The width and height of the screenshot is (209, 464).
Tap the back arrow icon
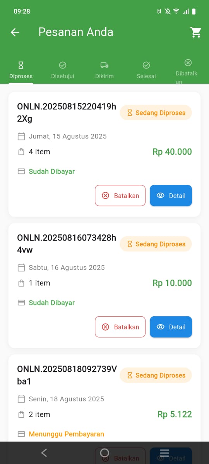[15, 32]
